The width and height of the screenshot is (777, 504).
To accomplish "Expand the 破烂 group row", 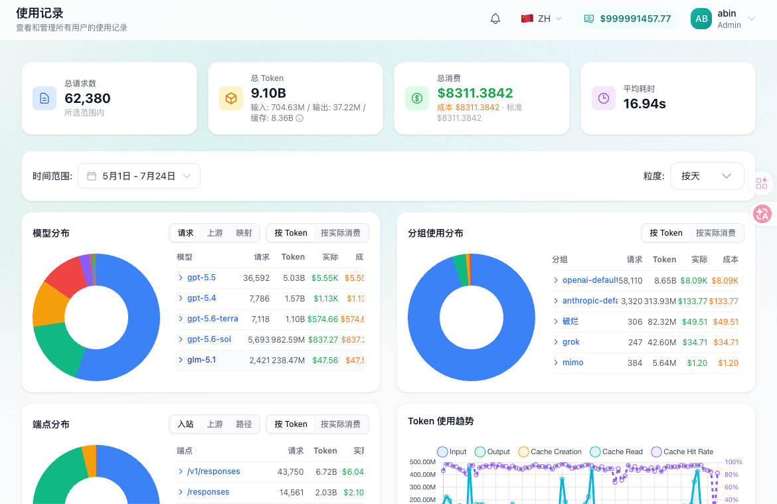I will click(x=555, y=321).
